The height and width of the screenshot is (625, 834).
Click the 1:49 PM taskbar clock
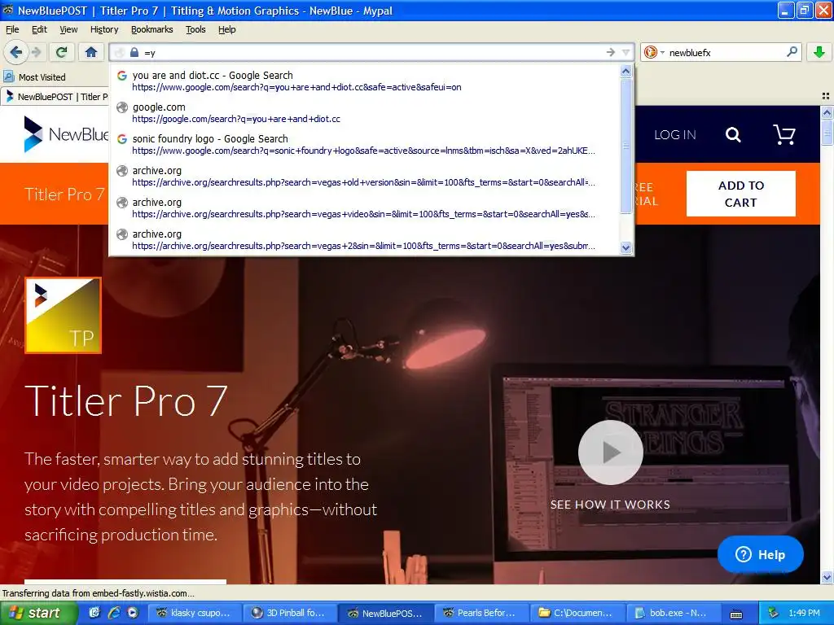804,613
